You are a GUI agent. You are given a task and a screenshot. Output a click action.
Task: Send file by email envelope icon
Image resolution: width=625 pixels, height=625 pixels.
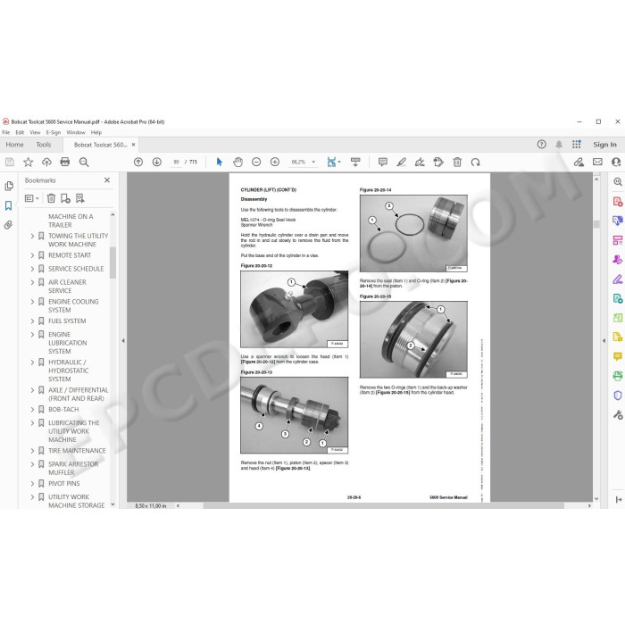(x=597, y=162)
